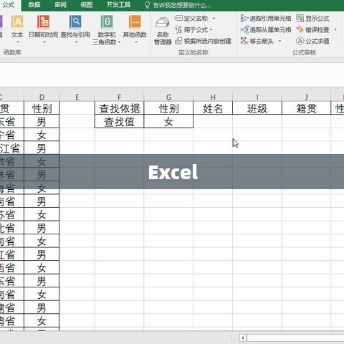Image resolution: width=344 pixels, height=344 pixels.
Task: Select the 男 cell in row 2 of column D
Action: [42, 122]
